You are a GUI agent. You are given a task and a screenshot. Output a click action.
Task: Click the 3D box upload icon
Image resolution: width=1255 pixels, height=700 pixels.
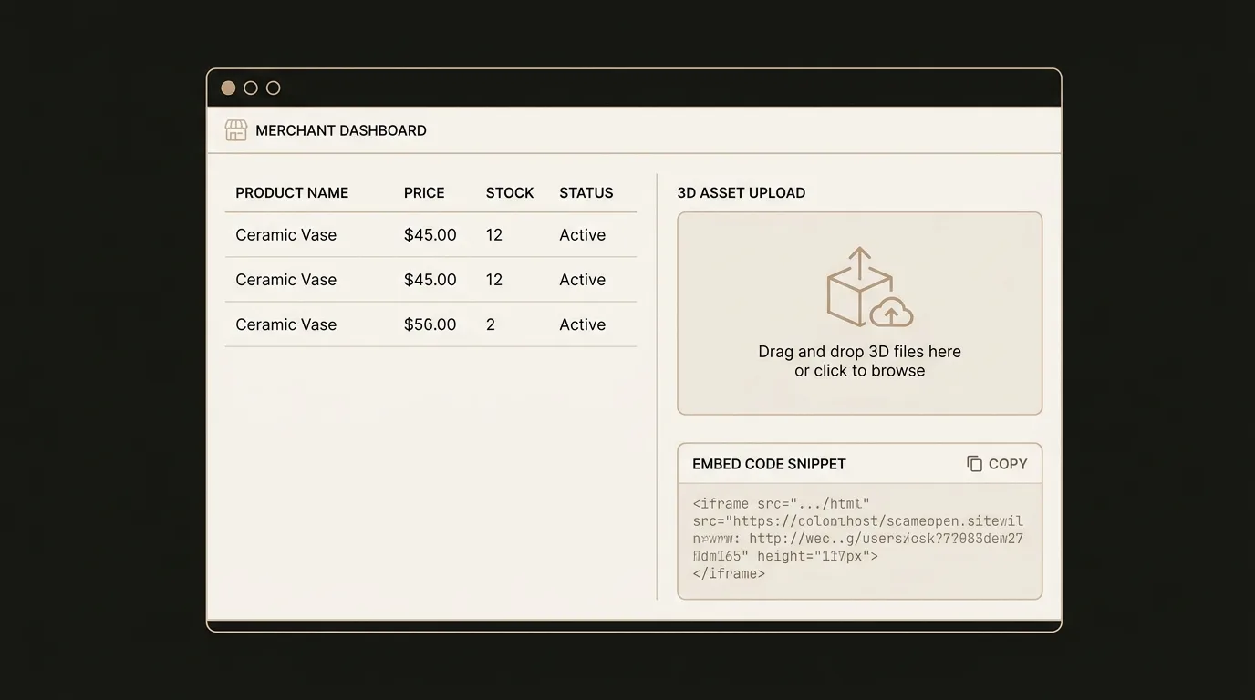click(x=868, y=287)
